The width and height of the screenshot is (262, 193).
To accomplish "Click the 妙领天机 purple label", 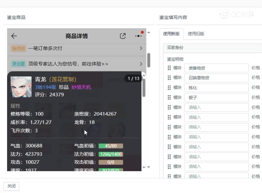I will [81, 87].
